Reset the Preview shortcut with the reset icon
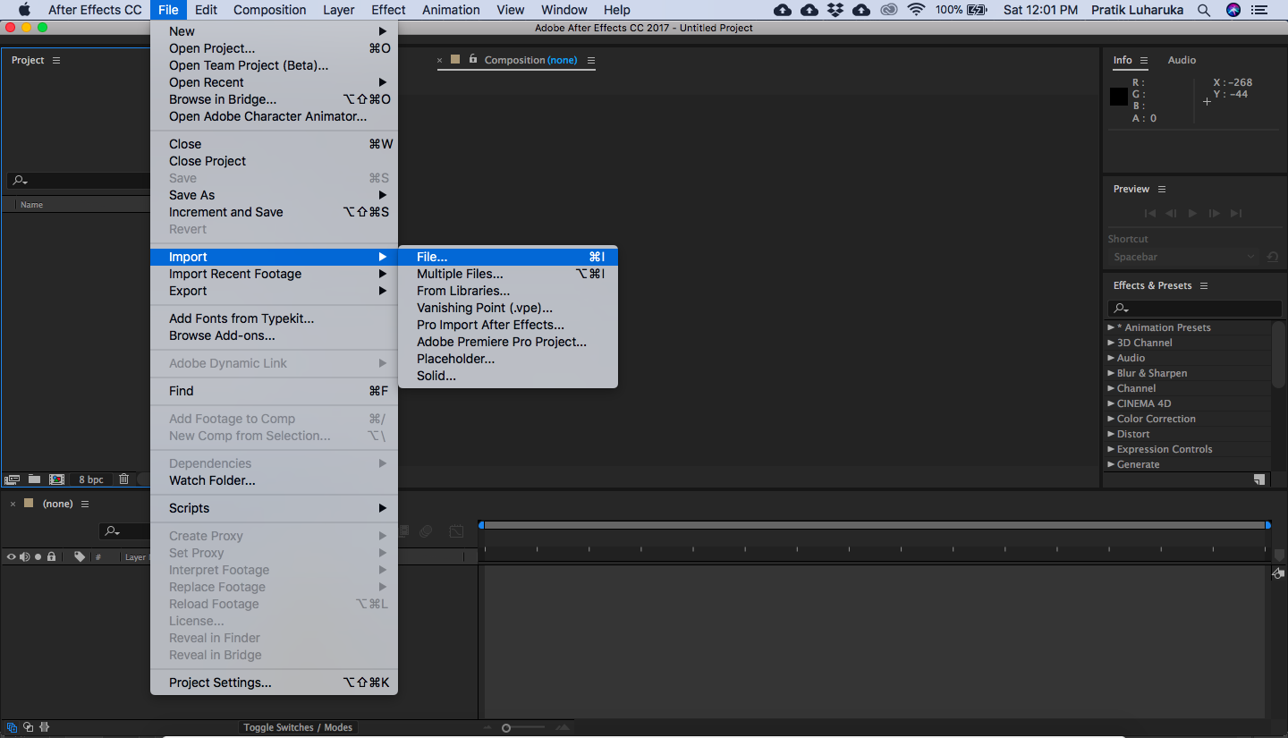Screen dimensions: 1288x738 pyautogui.click(x=1273, y=257)
